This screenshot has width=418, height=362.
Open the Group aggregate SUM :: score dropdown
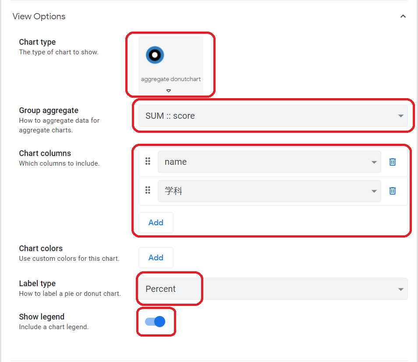click(x=273, y=116)
